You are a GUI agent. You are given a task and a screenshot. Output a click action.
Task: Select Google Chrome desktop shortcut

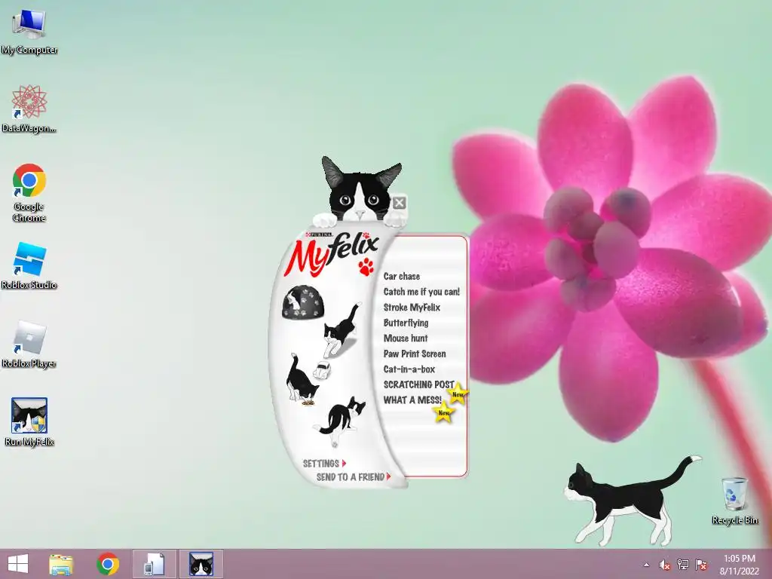29,193
